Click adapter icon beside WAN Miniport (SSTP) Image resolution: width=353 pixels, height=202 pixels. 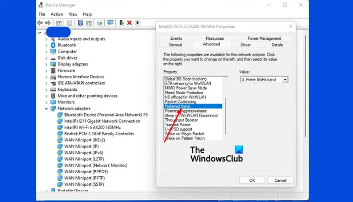pos(60,184)
